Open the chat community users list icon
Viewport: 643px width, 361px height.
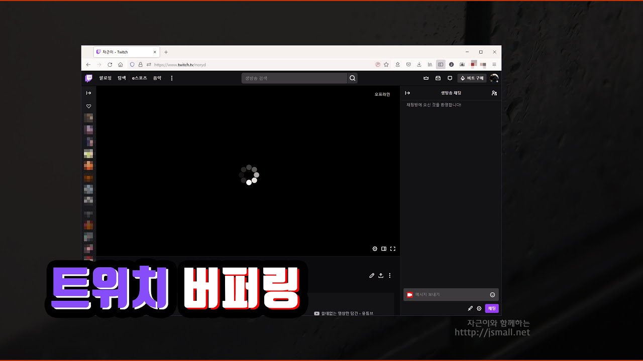point(494,93)
